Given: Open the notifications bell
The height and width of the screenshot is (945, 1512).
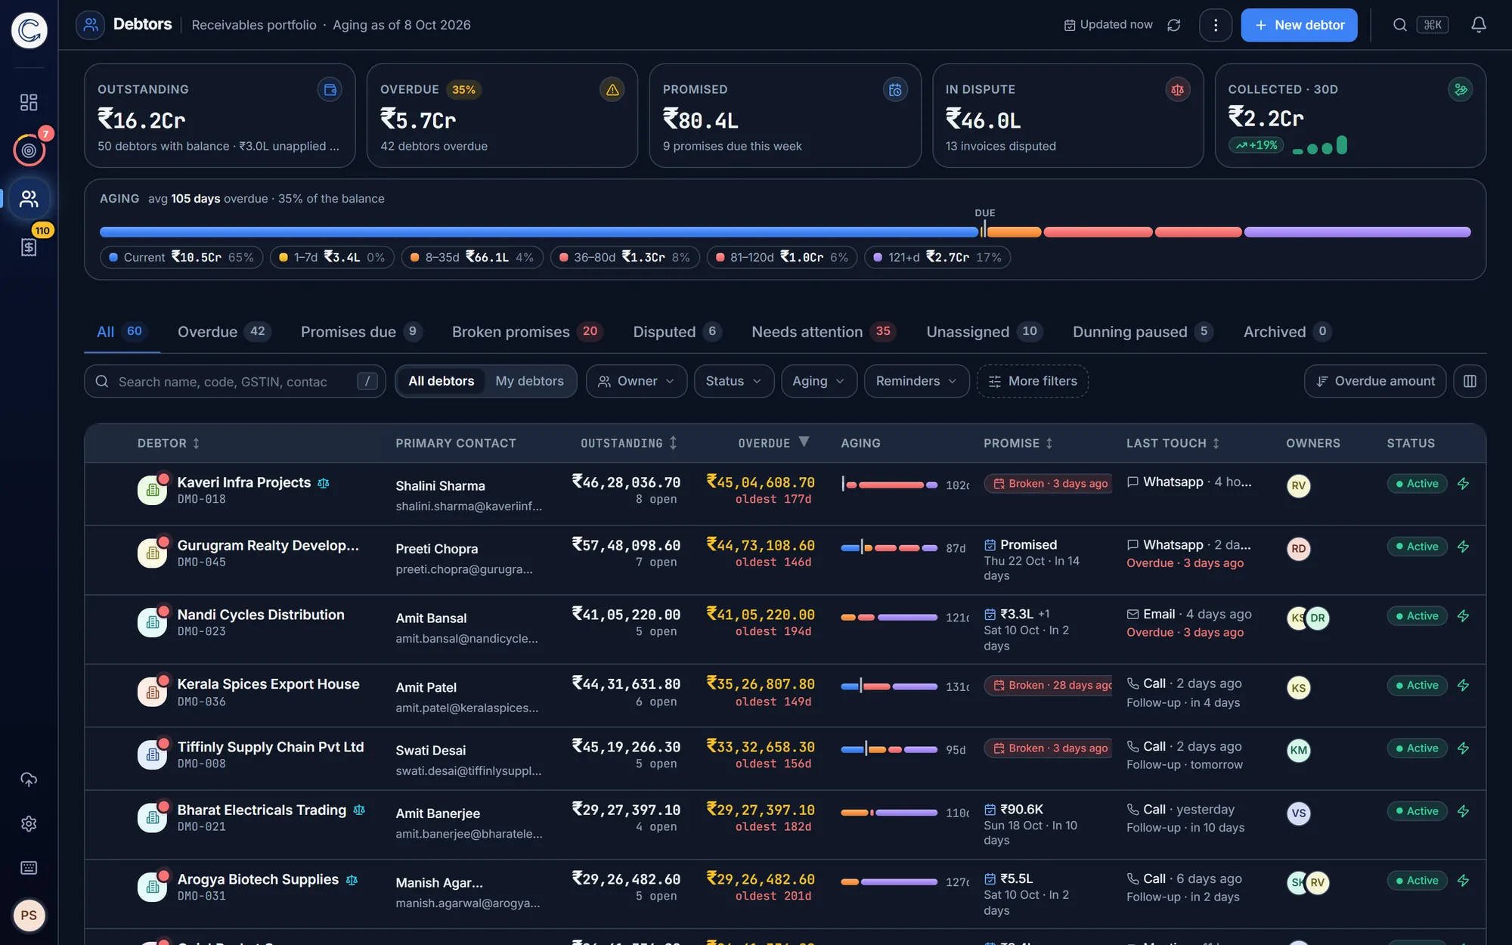Looking at the screenshot, I should coord(1479,25).
